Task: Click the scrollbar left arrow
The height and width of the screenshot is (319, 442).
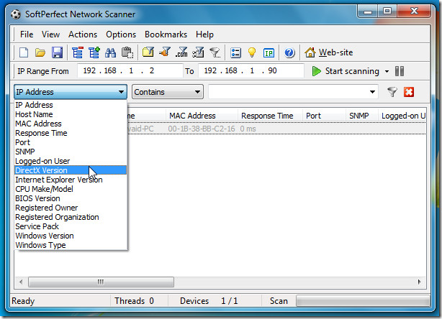Action: (21, 282)
